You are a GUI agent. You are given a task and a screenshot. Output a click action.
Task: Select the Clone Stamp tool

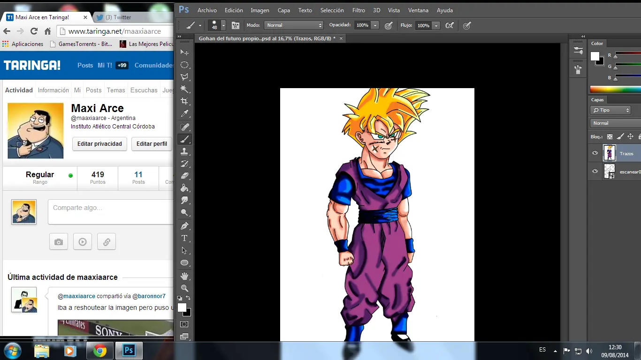pos(184,151)
